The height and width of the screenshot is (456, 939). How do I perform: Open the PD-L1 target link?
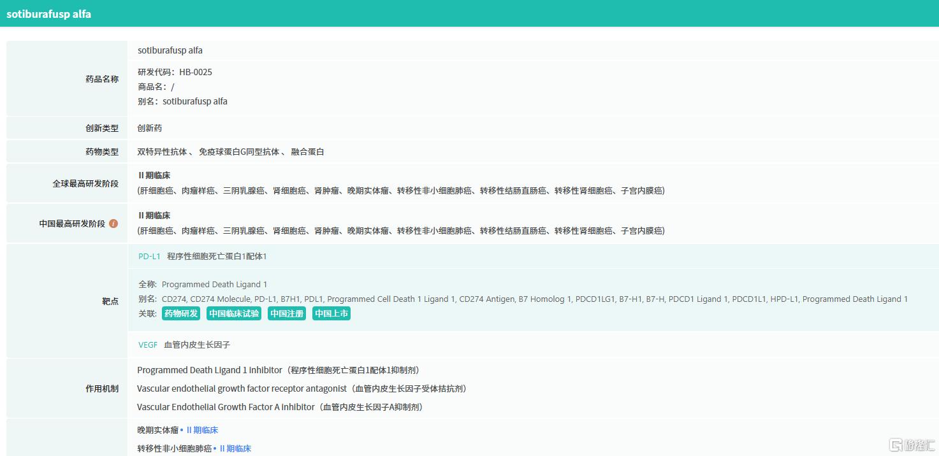(x=149, y=256)
